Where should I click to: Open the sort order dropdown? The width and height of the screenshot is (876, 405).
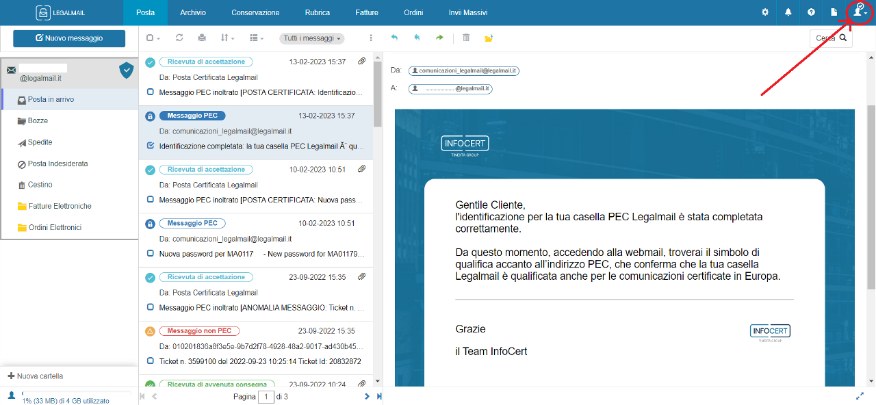[227, 38]
